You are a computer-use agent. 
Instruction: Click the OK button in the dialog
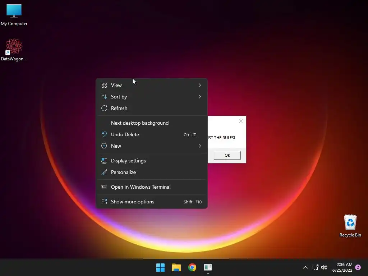227,155
